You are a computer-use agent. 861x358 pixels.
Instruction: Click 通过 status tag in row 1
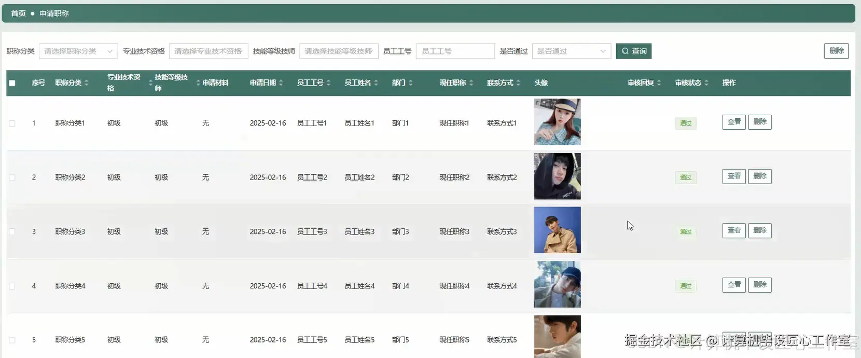(686, 123)
